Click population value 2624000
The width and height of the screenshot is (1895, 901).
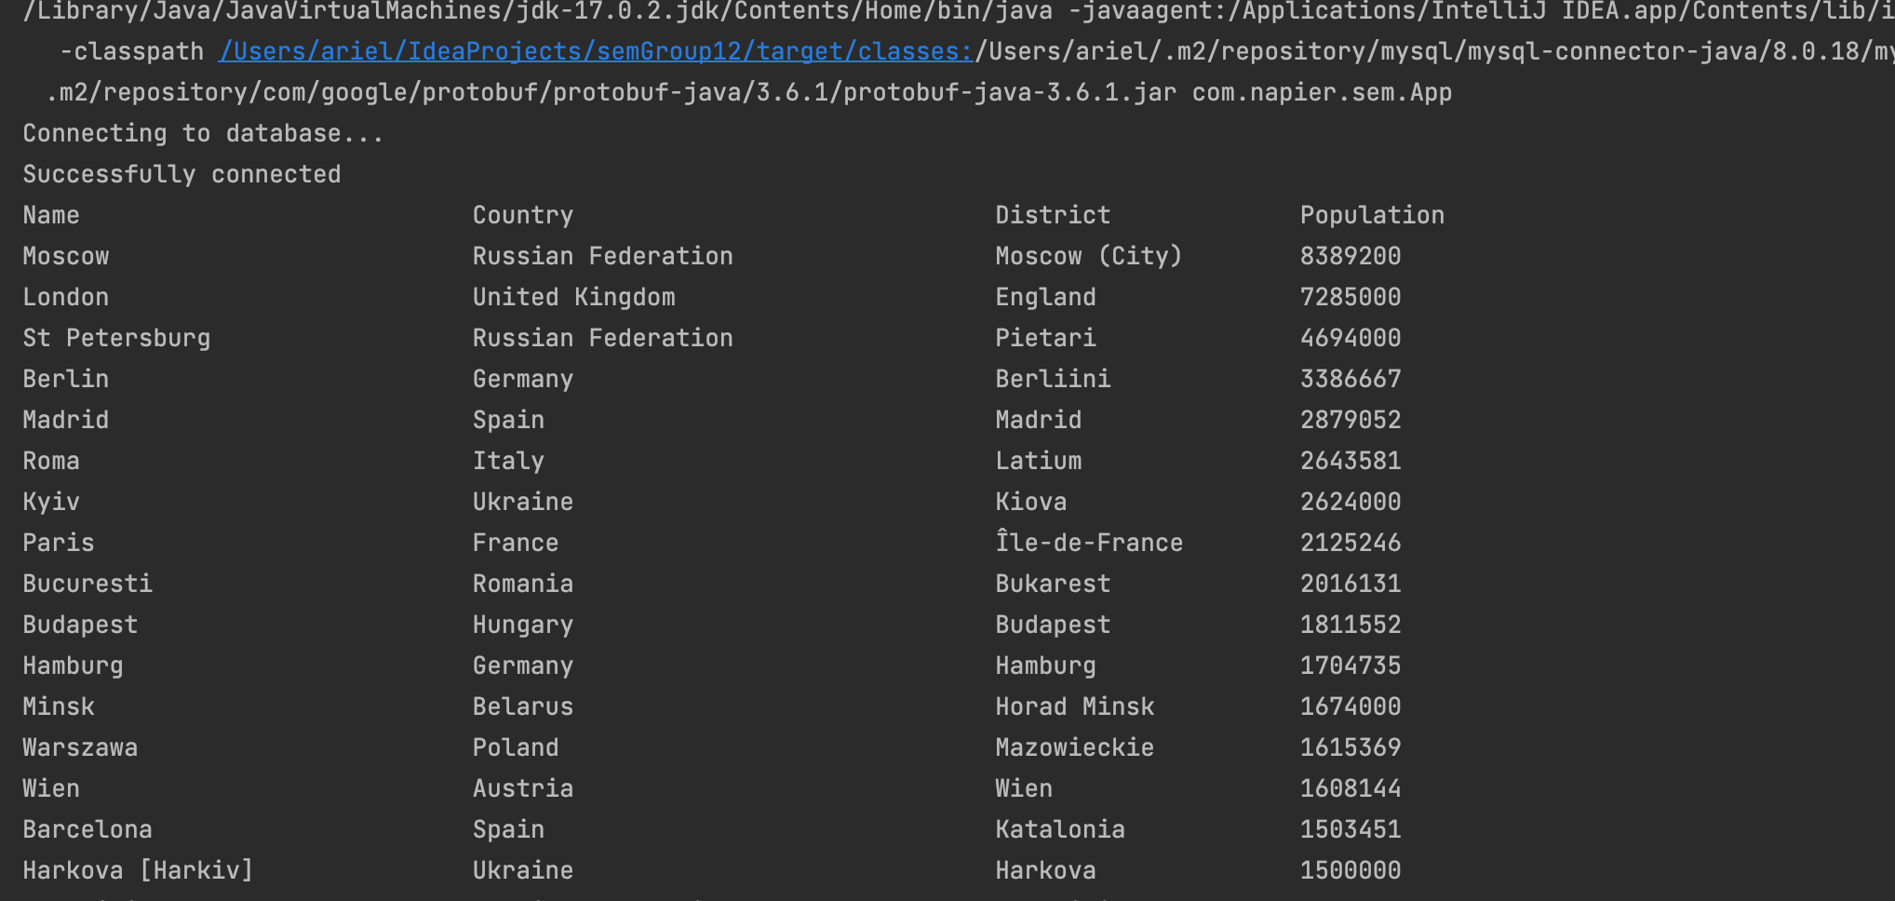pyautogui.click(x=1351, y=502)
